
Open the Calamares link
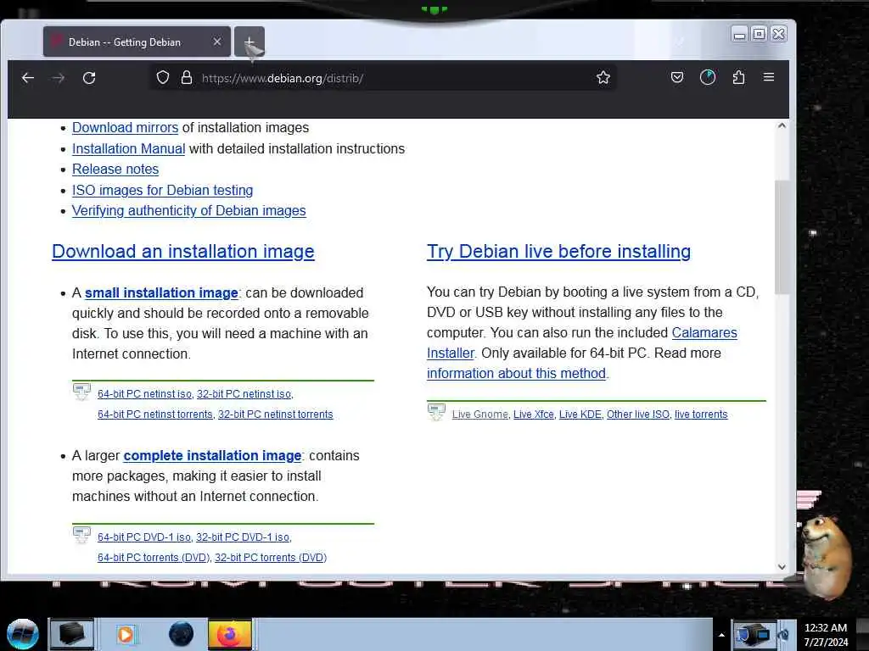click(704, 332)
